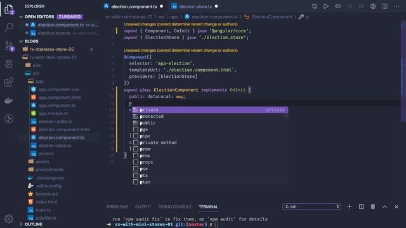Select the private keyword suggestion
406x228 pixels.
[x=210, y=110]
